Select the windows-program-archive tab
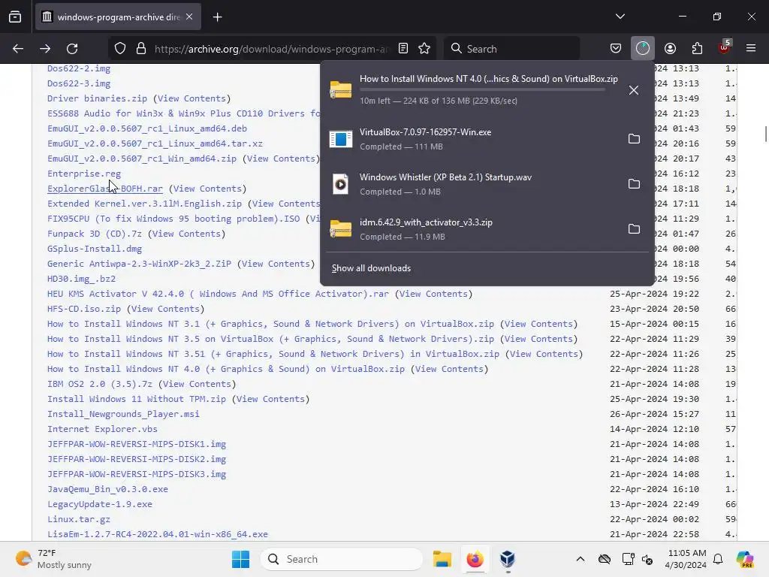Image resolution: width=769 pixels, height=577 pixels. click(x=118, y=17)
